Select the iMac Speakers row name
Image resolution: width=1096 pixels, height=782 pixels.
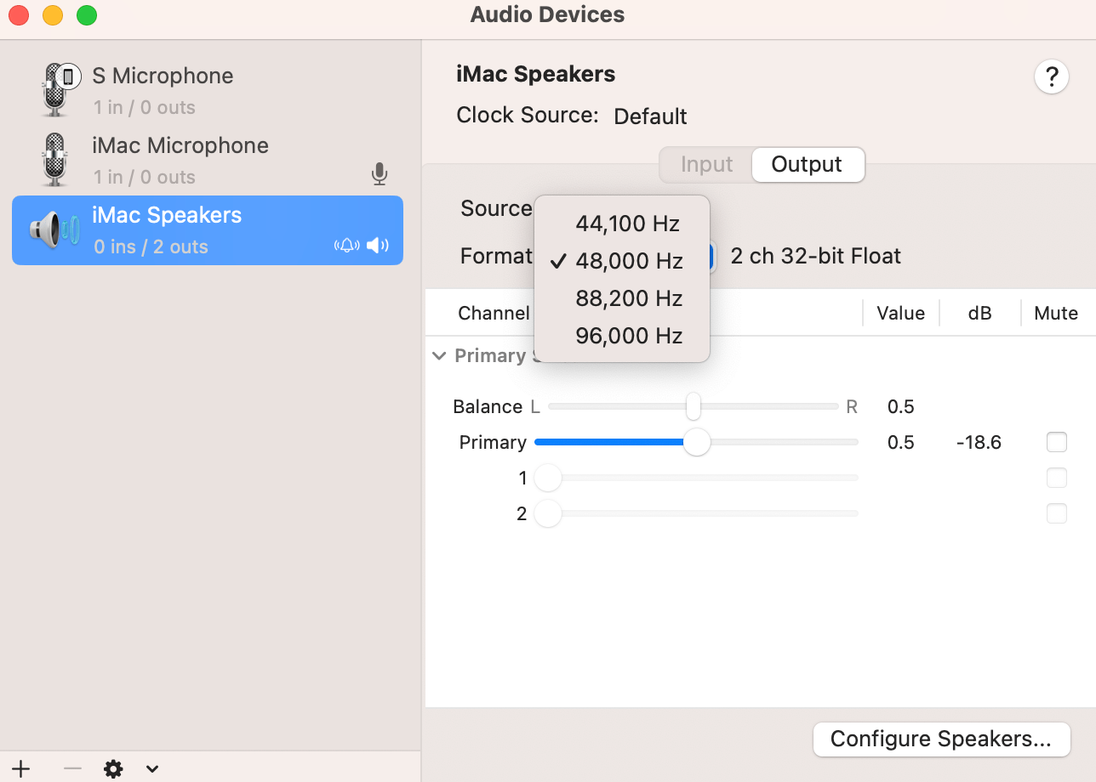(x=167, y=215)
